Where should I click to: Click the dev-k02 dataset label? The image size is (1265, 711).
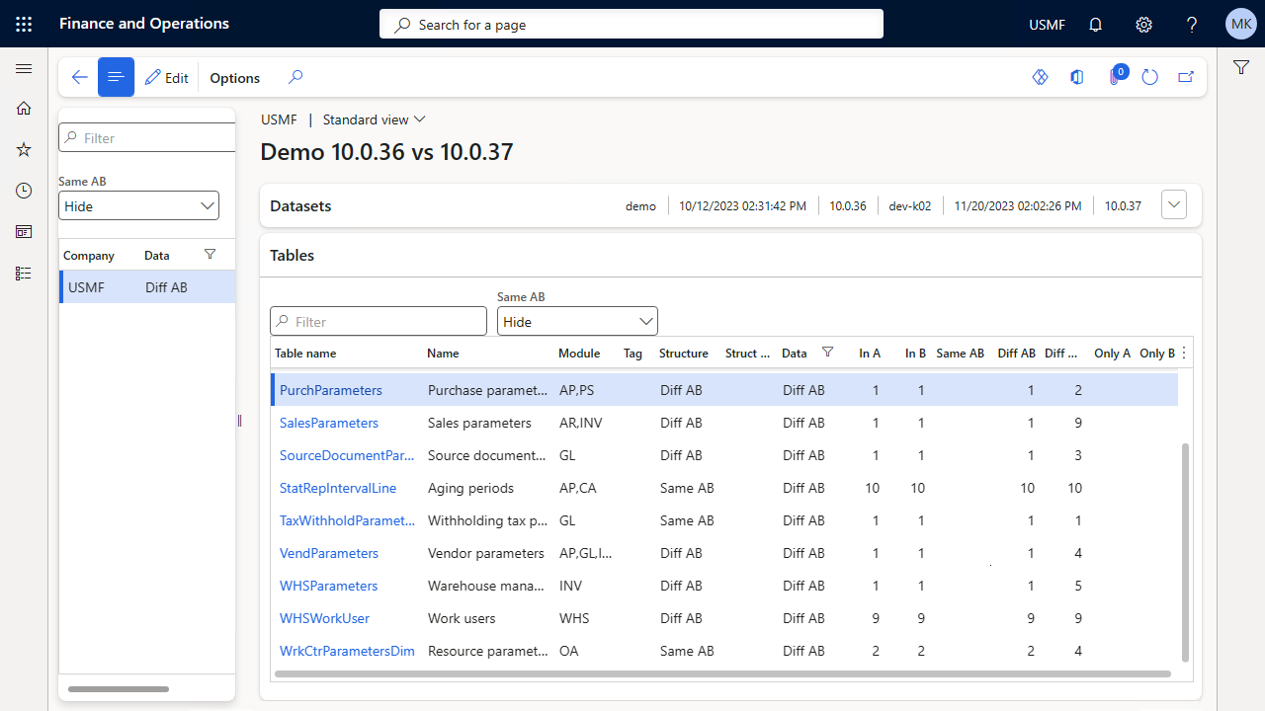pos(910,206)
